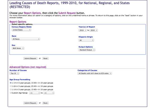Image resolution: width=155 pixels, height=108 pixels.
Task: Select radio 1-14 in 5-year groups; 15-65+ in 10-year groups
Action: coord(11,83)
